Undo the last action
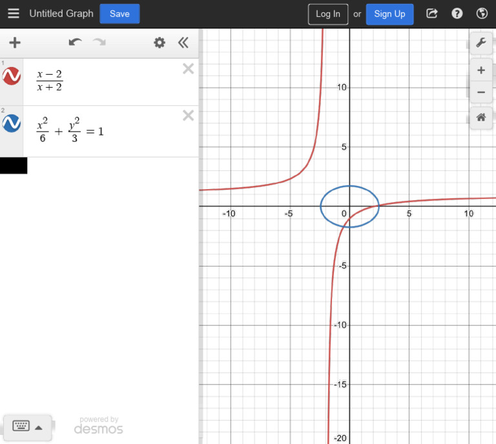The width and height of the screenshot is (496, 444). coord(76,43)
